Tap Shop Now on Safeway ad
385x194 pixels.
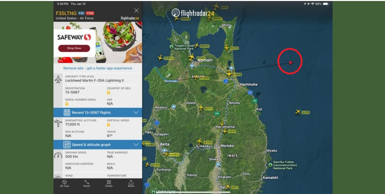(x=74, y=48)
